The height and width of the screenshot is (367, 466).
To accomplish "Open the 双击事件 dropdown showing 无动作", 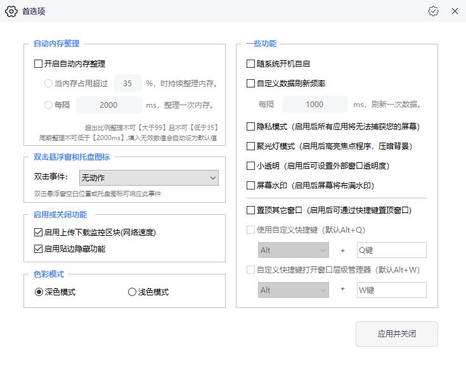I will coord(148,178).
